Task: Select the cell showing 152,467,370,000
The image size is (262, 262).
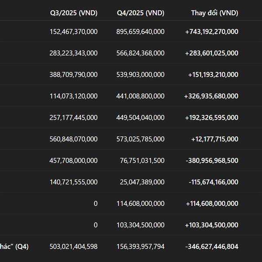Action: pos(73,31)
